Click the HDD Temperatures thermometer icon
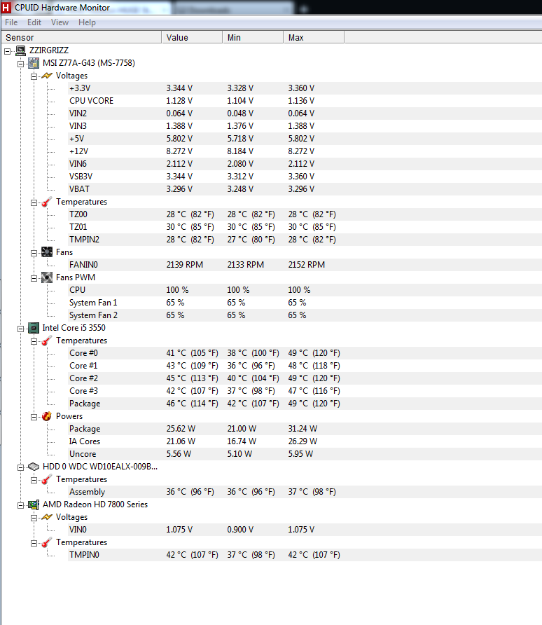This screenshot has width=542, height=625. 47,479
